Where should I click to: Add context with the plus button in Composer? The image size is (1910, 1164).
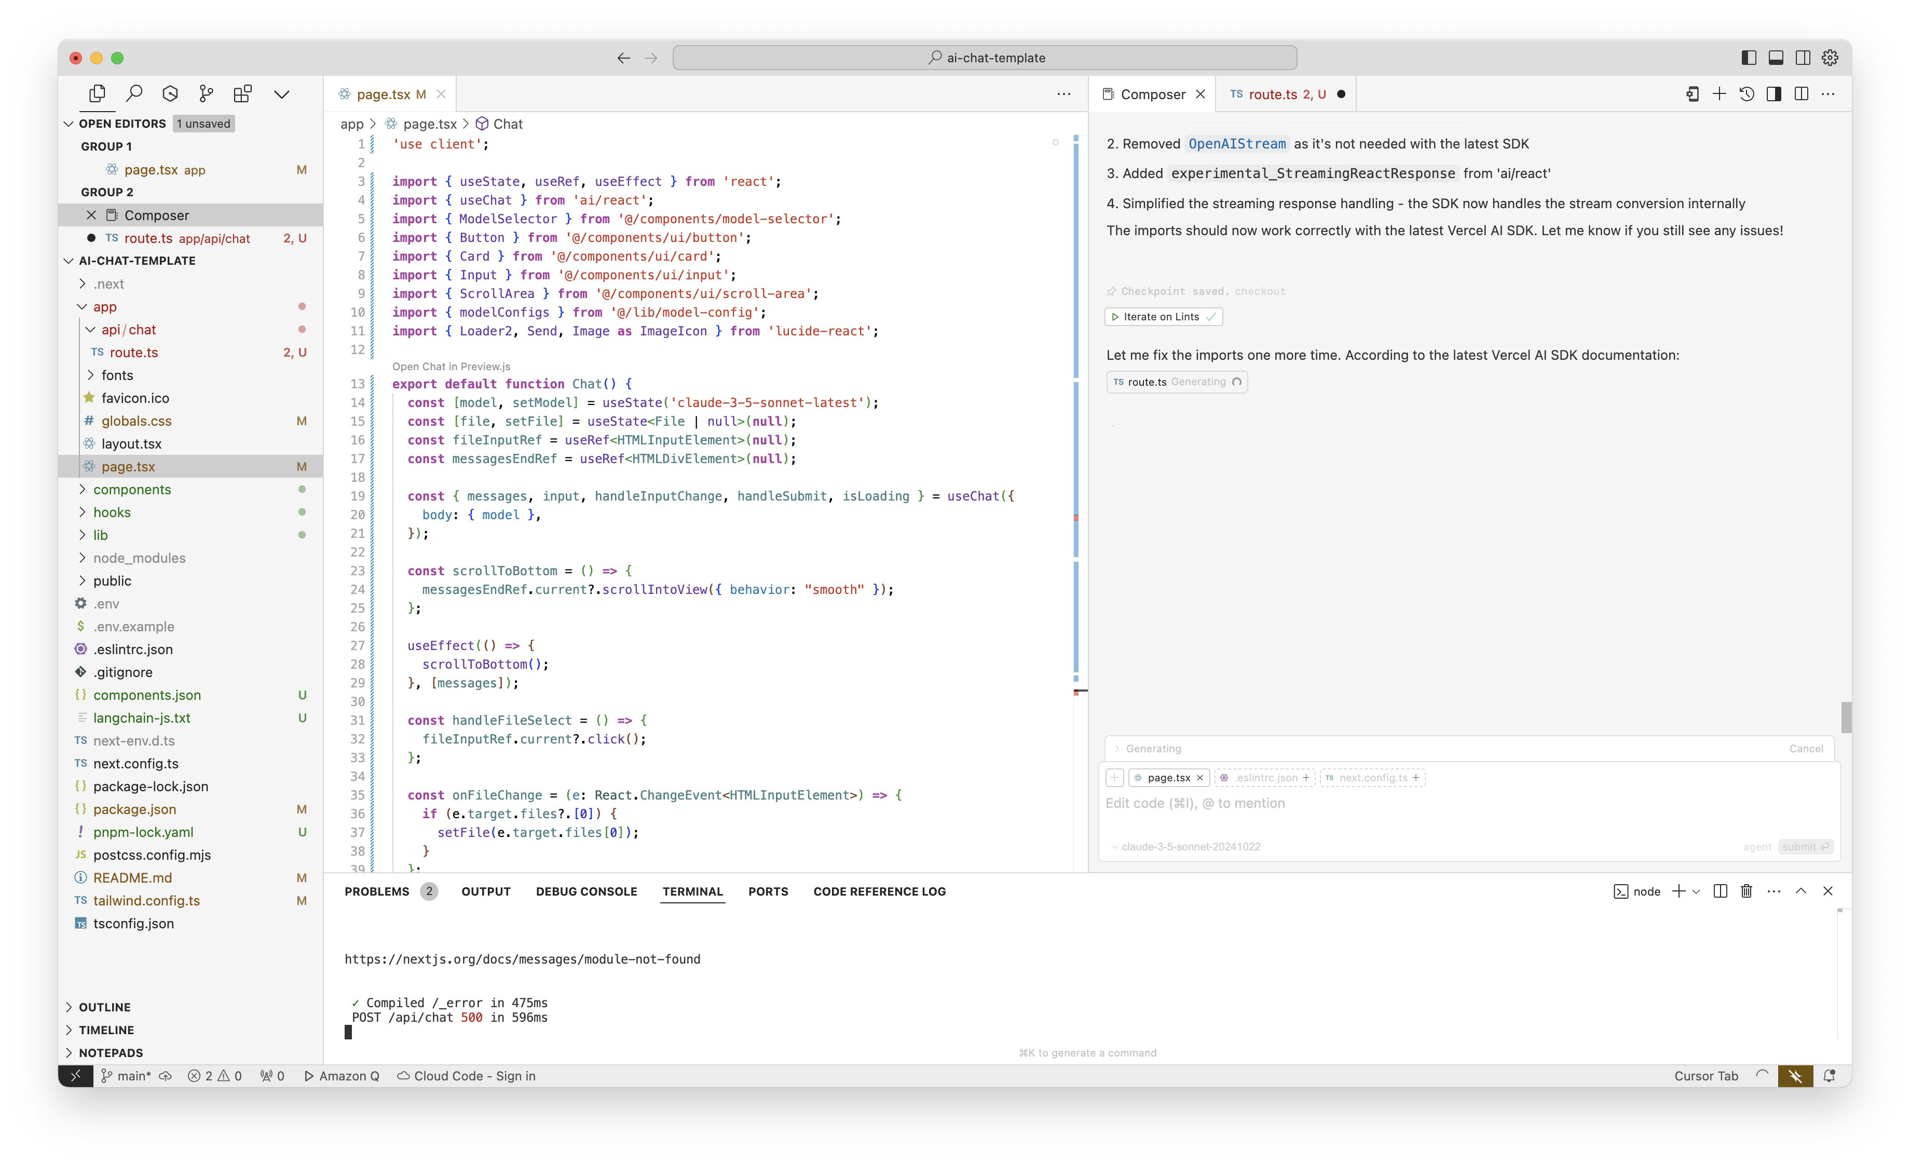1115,778
